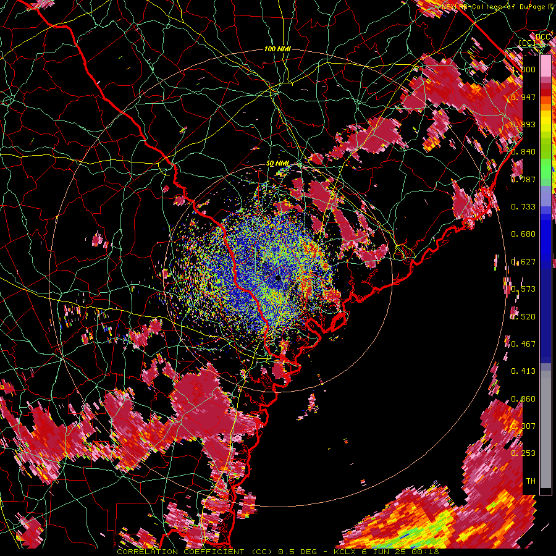Click the 0.627 value on the color scale
This screenshot has height=556, width=556.
pos(523,262)
